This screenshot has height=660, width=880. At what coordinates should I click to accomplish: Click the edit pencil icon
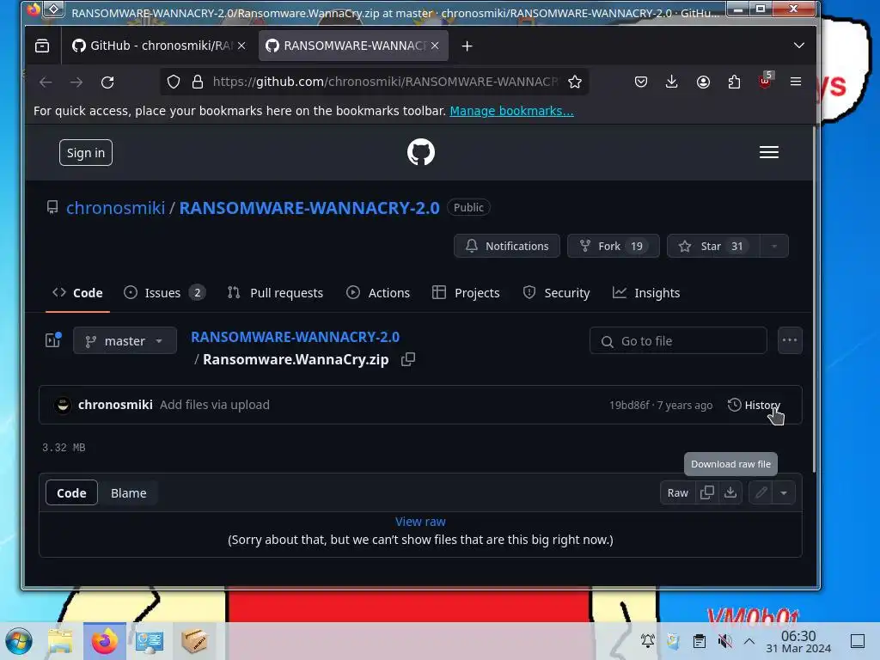(x=761, y=492)
